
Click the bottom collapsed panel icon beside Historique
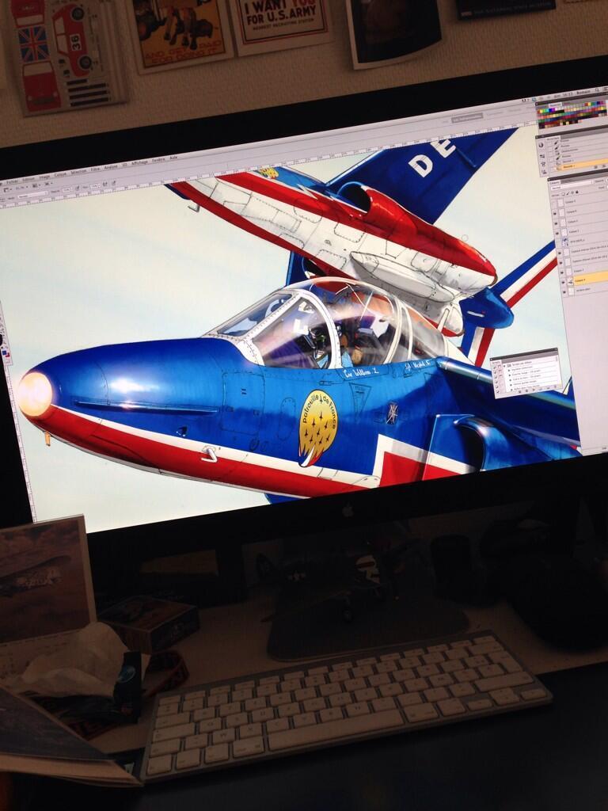click(x=545, y=172)
